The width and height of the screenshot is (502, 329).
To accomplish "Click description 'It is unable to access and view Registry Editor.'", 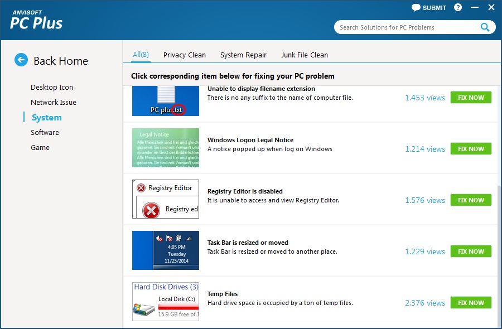I will click(273, 200).
